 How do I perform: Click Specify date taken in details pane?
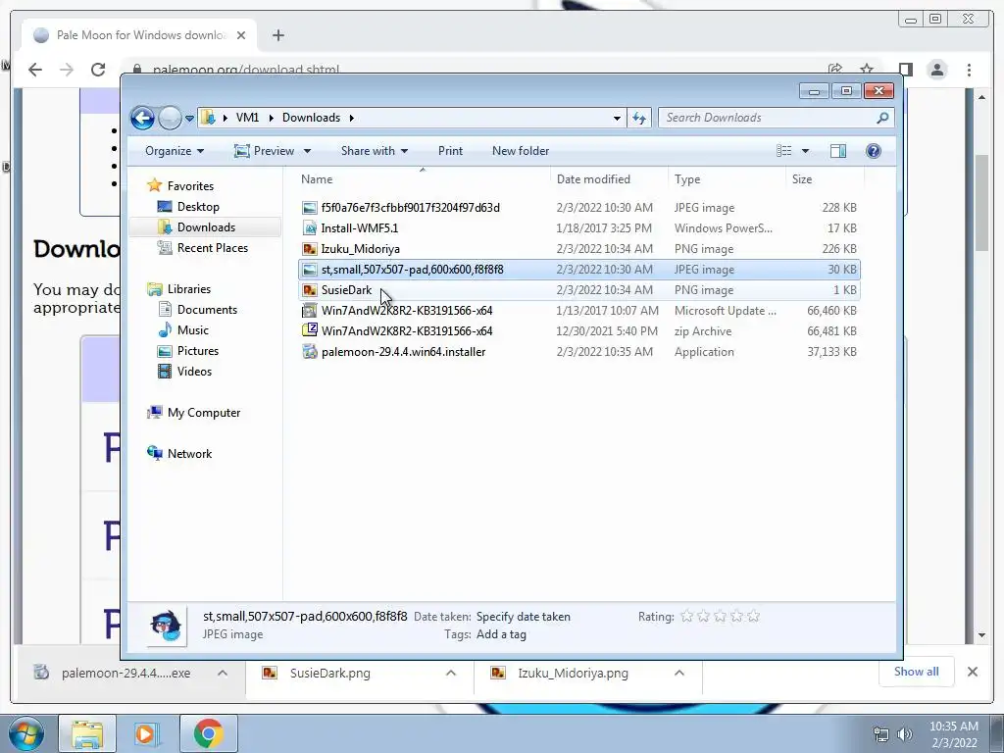(x=524, y=618)
